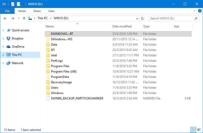Select the Program Files (x86) name

point(64,71)
